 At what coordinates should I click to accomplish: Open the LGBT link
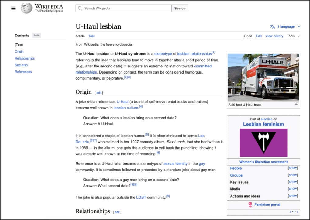click(x=141, y=197)
